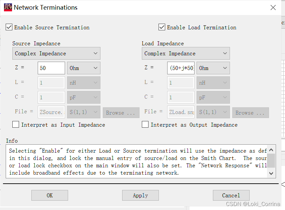
Task: Click the load L value field
Action: [181, 83]
